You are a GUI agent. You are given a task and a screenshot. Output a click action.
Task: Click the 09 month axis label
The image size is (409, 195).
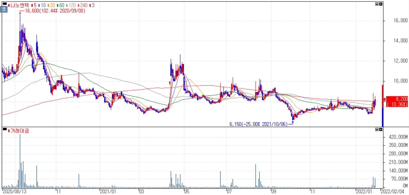(274, 191)
